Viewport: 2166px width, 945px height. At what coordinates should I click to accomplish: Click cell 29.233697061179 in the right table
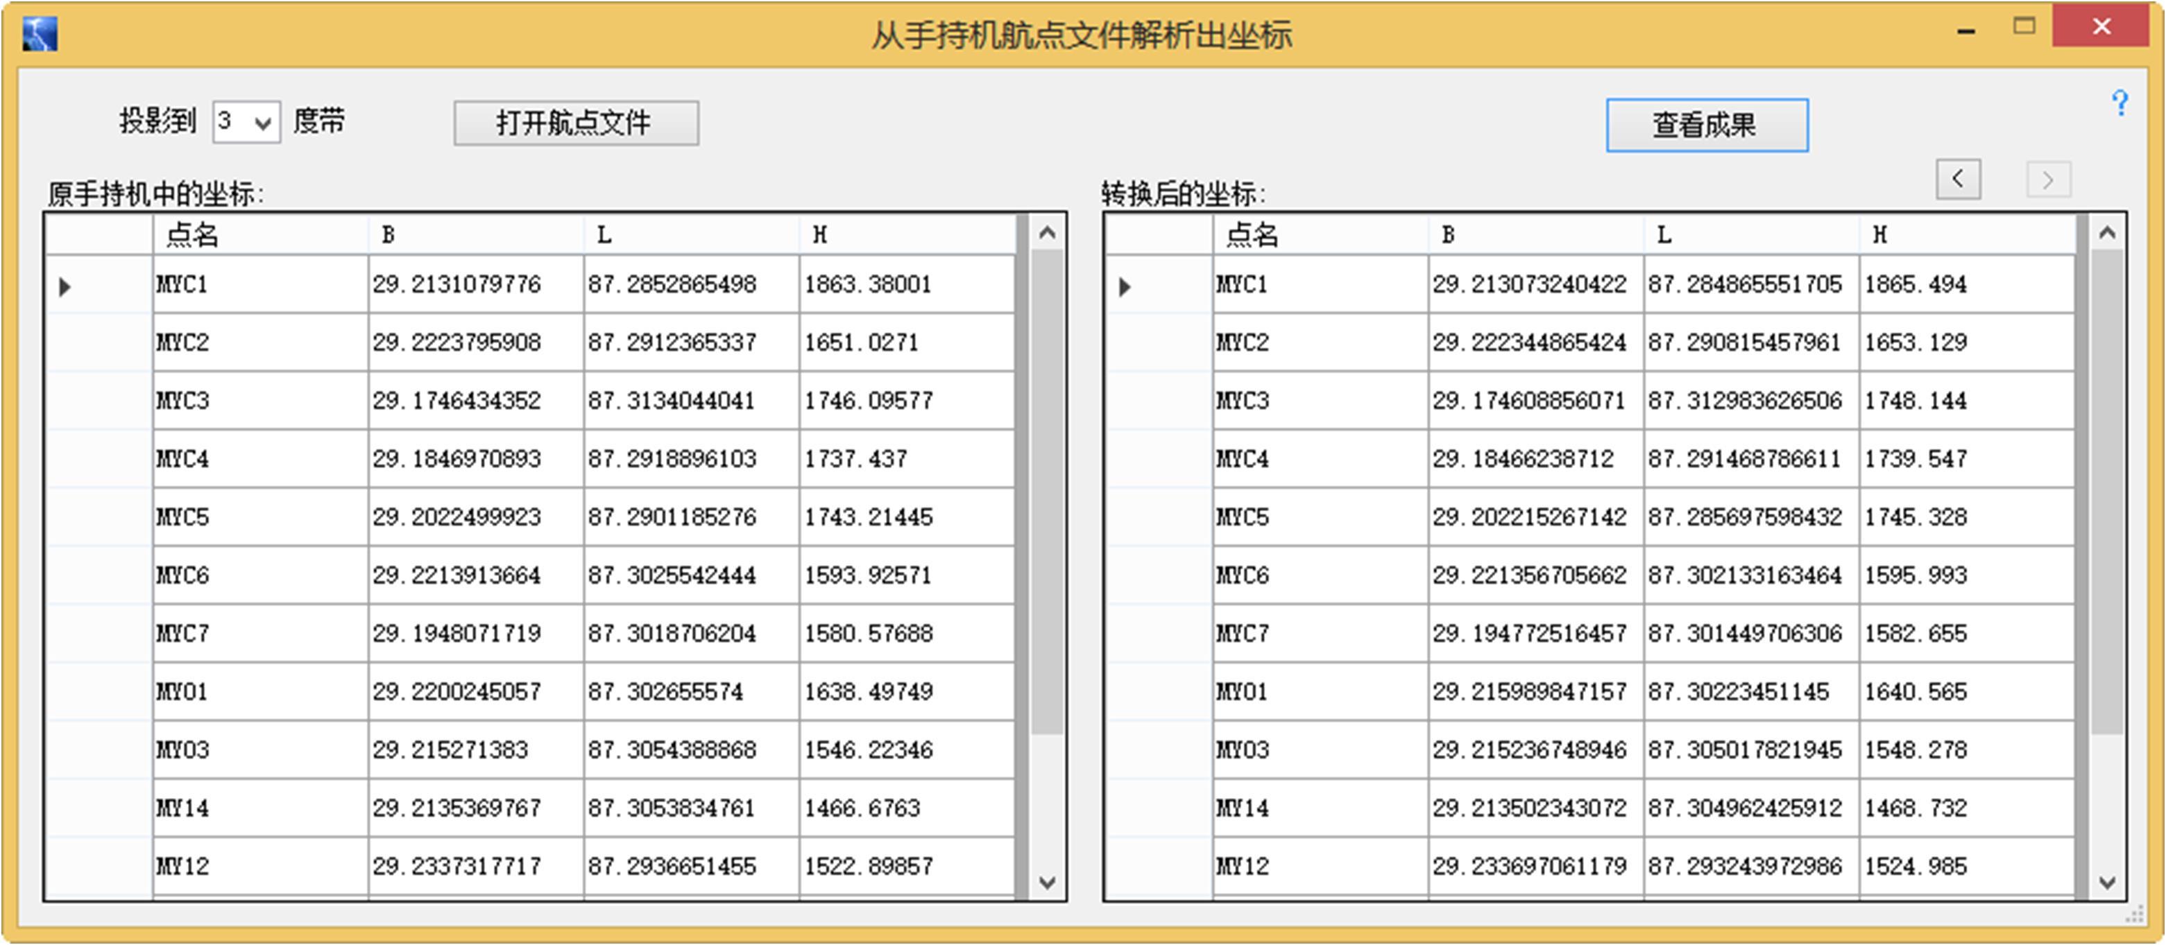[1536, 866]
